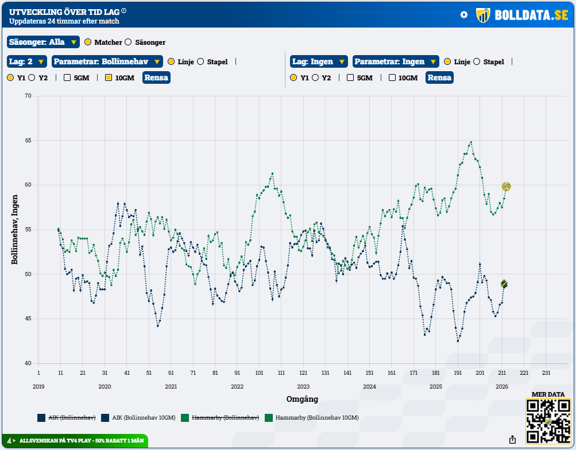Switch left chart type to Stapel
Viewport: 576px width, 450px height.
(200, 62)
